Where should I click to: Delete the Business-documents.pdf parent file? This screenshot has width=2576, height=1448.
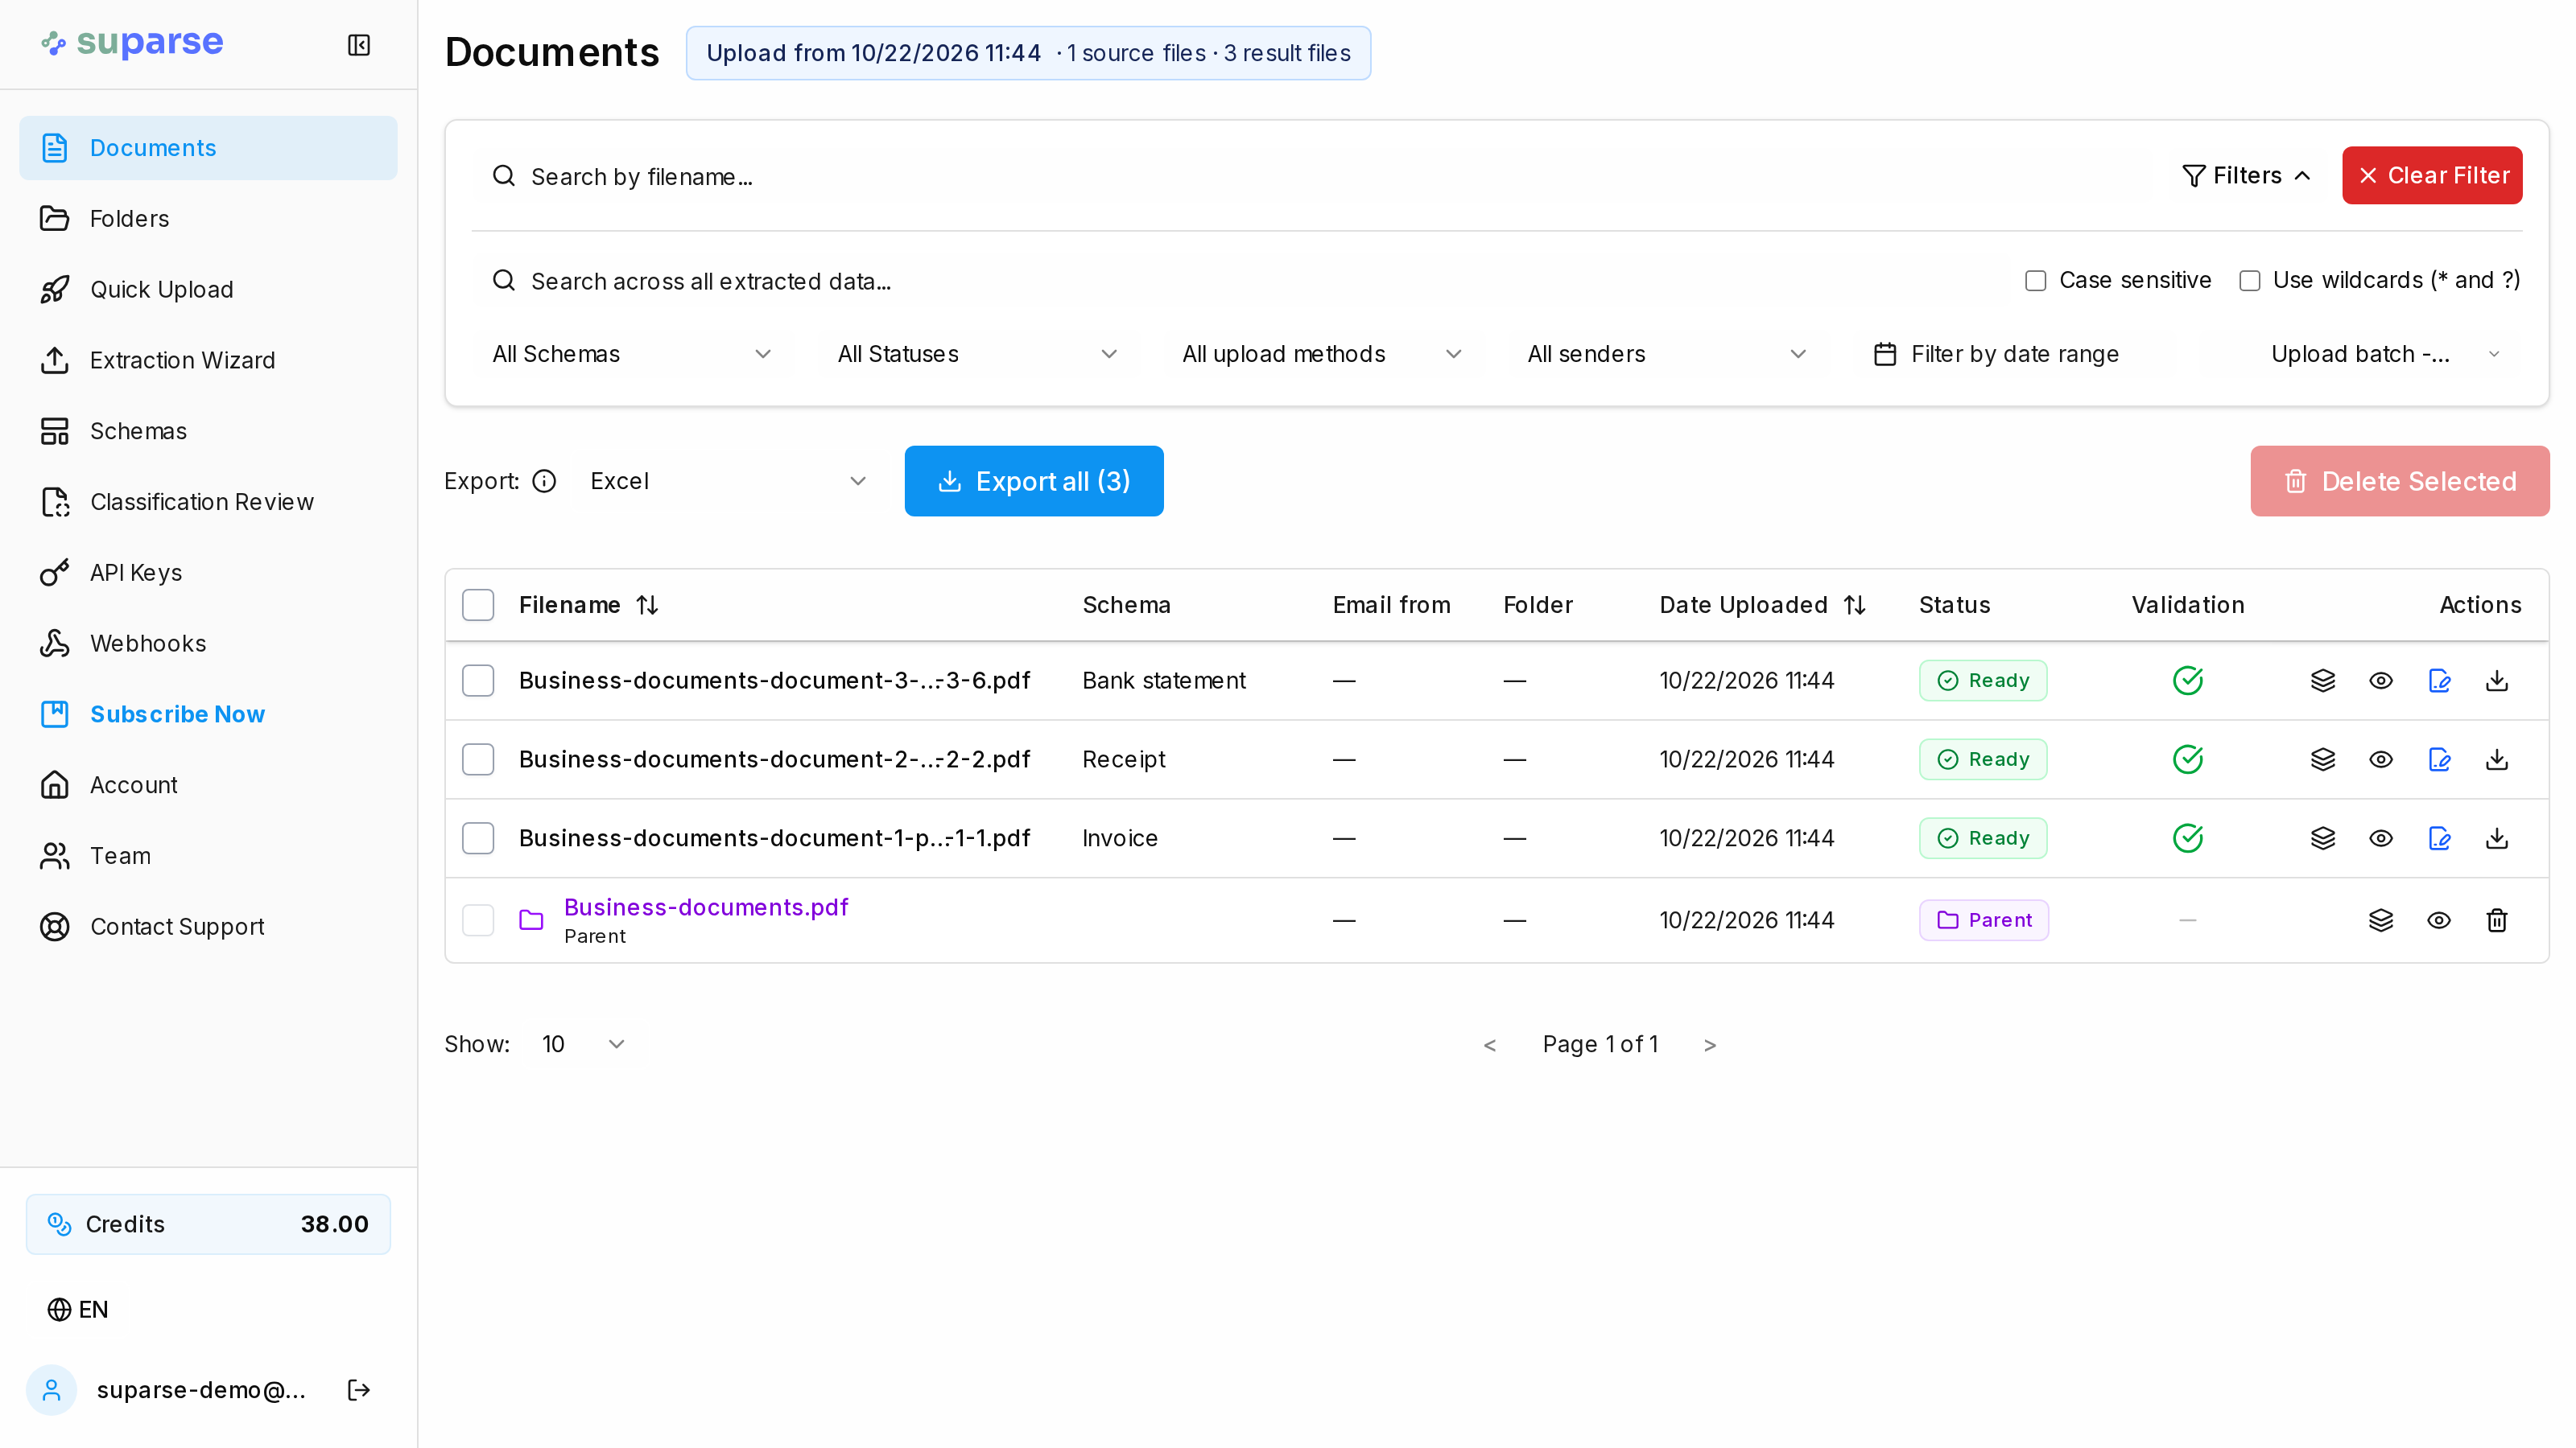pos(2497,920)
